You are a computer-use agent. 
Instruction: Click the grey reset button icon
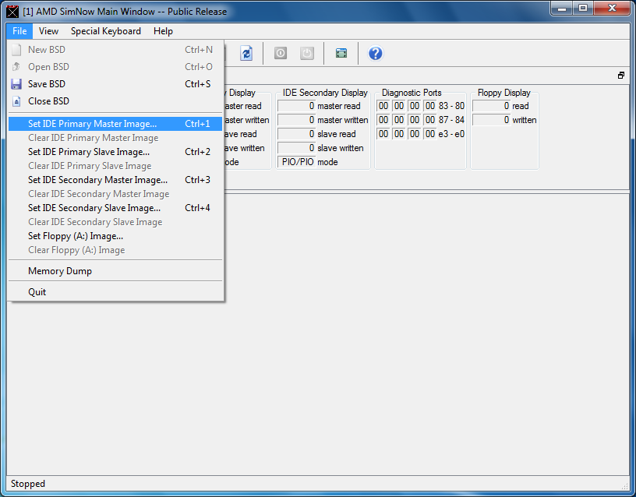point(281,53)
